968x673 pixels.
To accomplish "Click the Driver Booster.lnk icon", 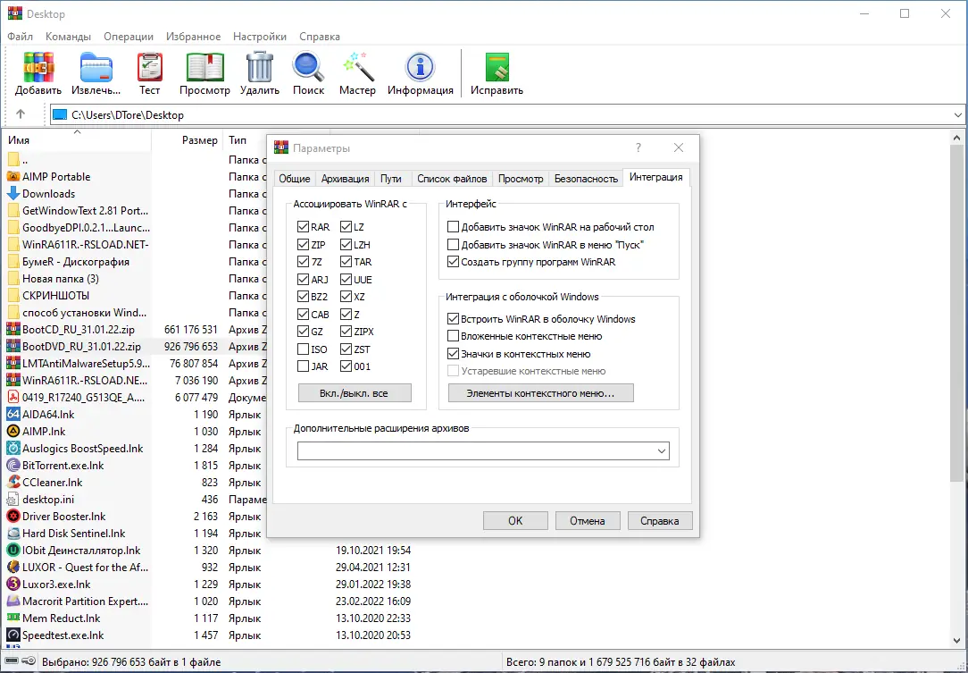I will click(x=13, y=516).
